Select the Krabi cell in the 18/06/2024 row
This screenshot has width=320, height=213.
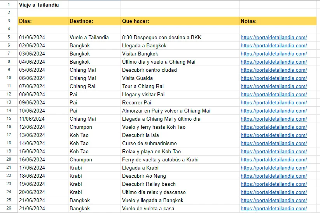tap(94, 176)
